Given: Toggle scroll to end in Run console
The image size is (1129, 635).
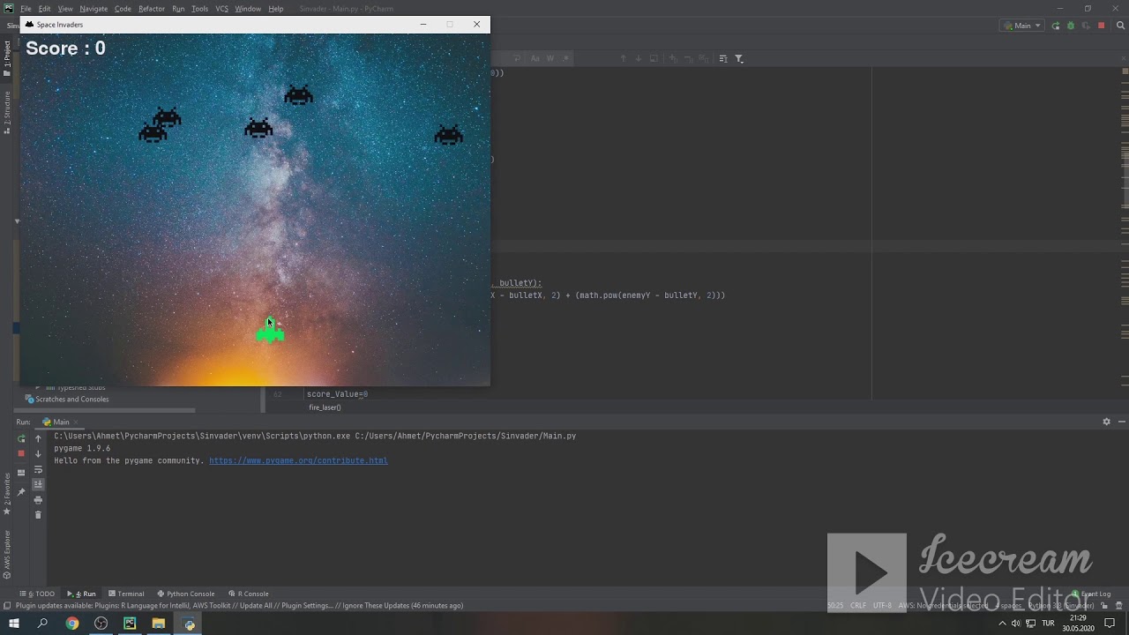Looking at the screenshot, I should (x=38, y=484).
